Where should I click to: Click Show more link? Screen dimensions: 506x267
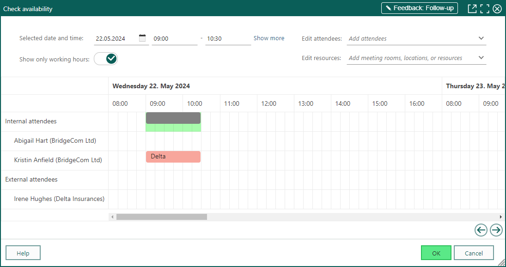(269, 38)
